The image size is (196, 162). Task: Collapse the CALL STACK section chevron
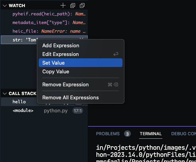[5, 93]
